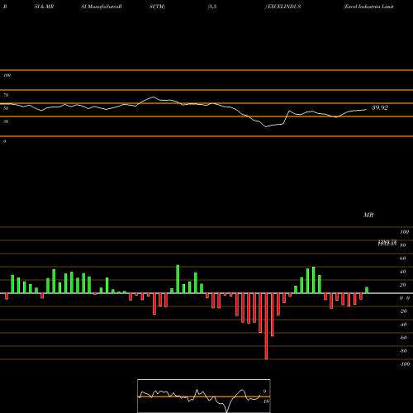Viewport: 413px width, 413px height.
Task: Click the RSI value 39.92 label
Action: 380,107
